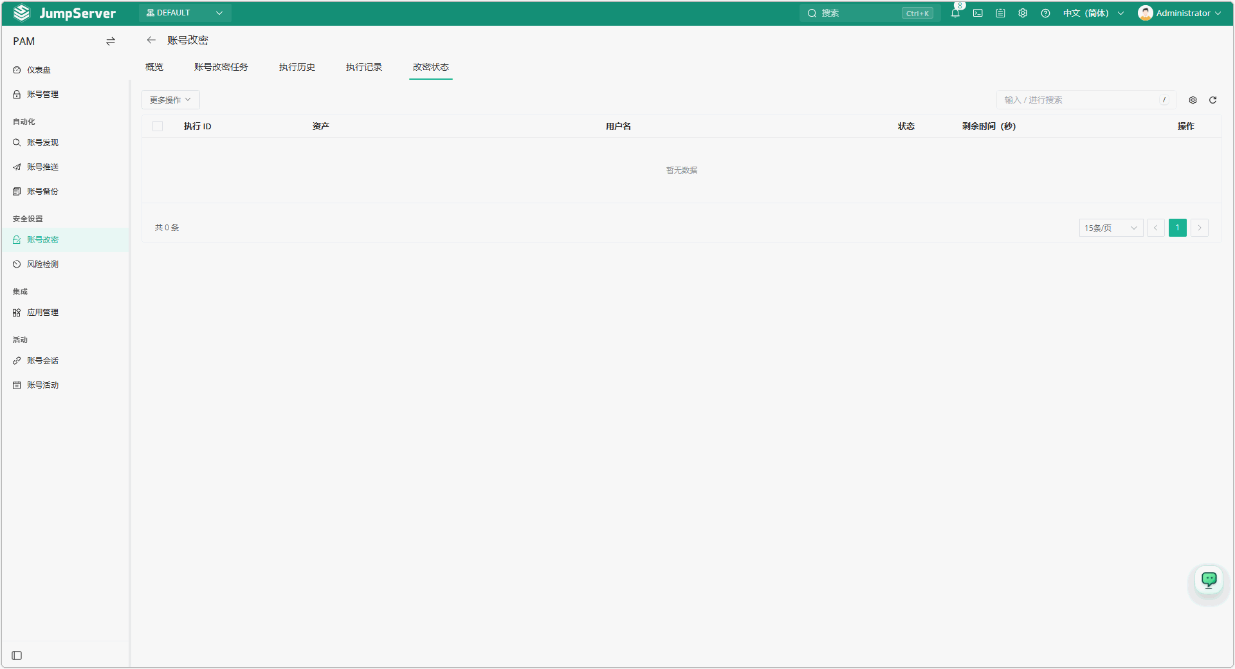Open 应用管理 in sidebar
This screenshot has height=669, width=1235.
point(65,313)
